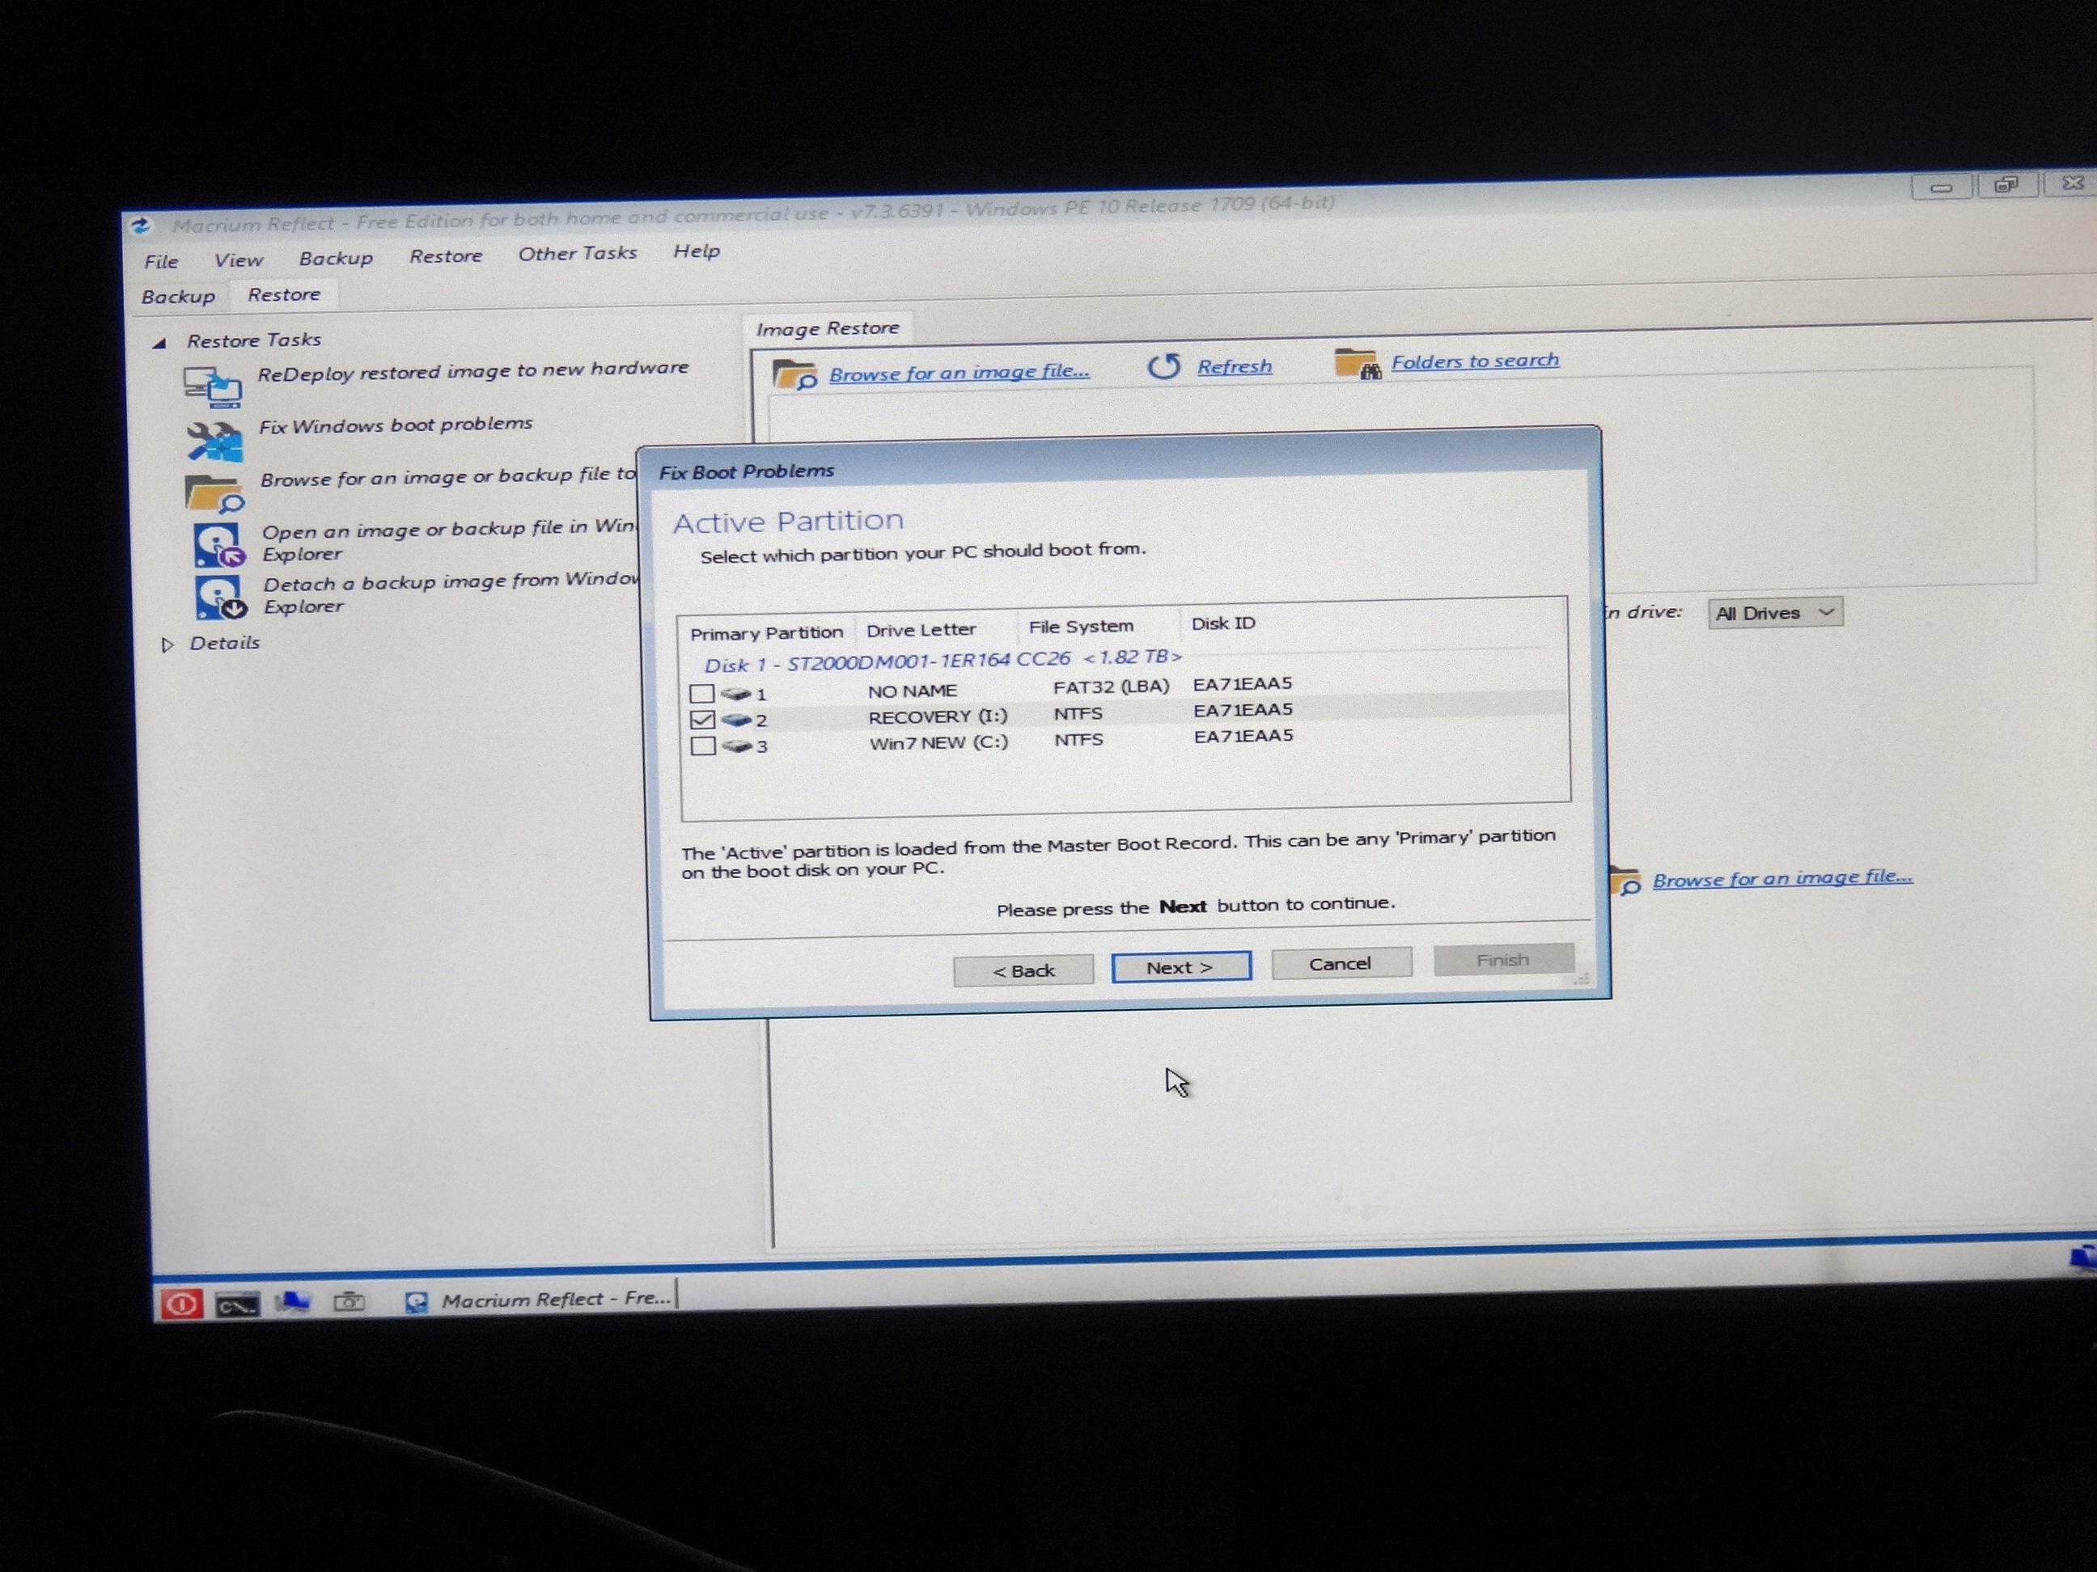2097x1572 pixels.
Task: Click the Next button
Action: (1180, 967)
